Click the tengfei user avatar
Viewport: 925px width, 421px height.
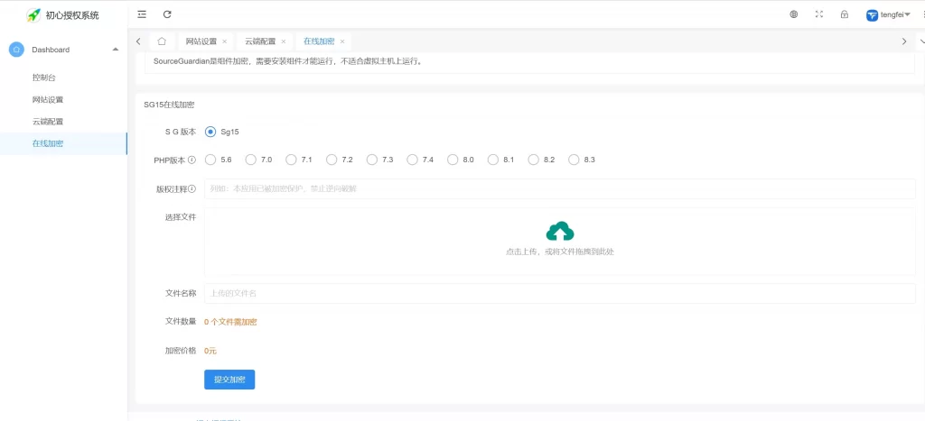pyautogui.click(x=872, y=15)
